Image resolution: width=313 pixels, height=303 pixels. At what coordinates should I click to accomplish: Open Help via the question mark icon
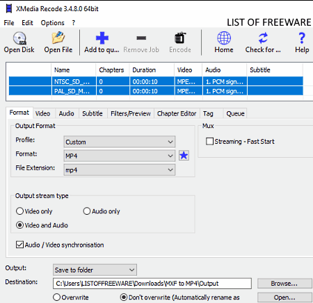(302, 38)
